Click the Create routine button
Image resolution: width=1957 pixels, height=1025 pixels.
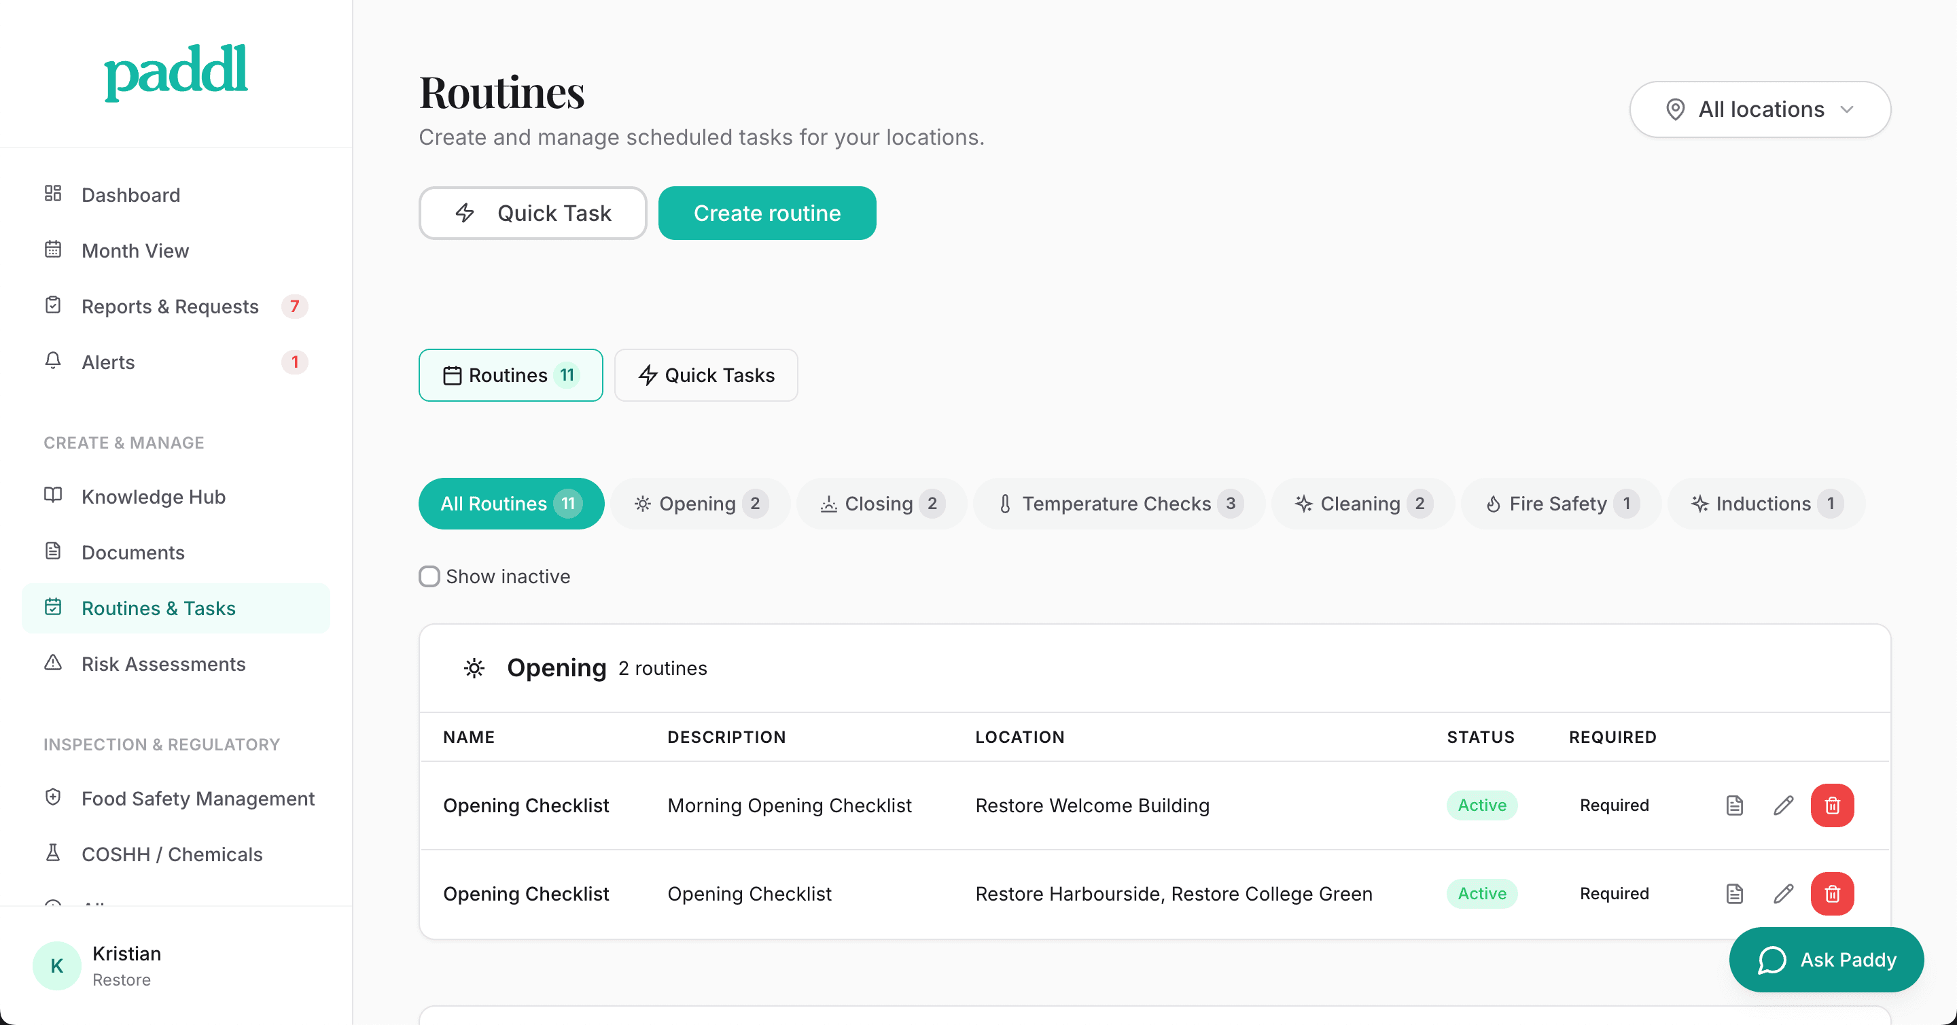point(766,213)
